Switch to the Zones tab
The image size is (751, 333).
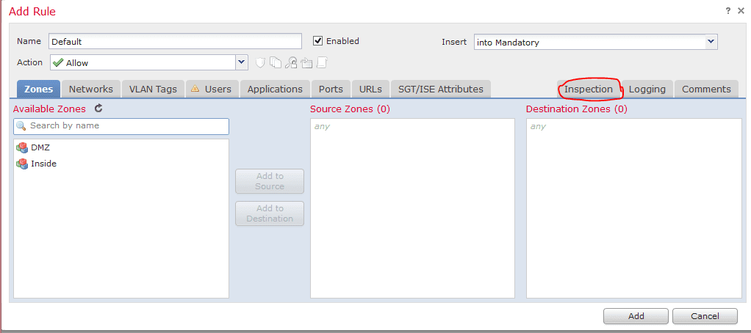click(39, 89)
